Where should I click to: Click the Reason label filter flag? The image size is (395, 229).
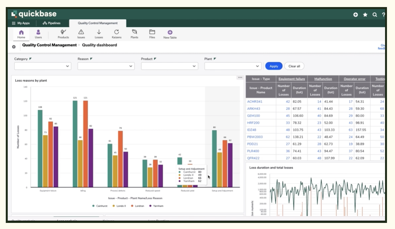91,59
